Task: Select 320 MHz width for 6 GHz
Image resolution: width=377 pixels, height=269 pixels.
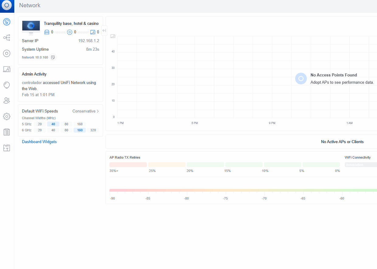Action: click(x=93, y=130)
